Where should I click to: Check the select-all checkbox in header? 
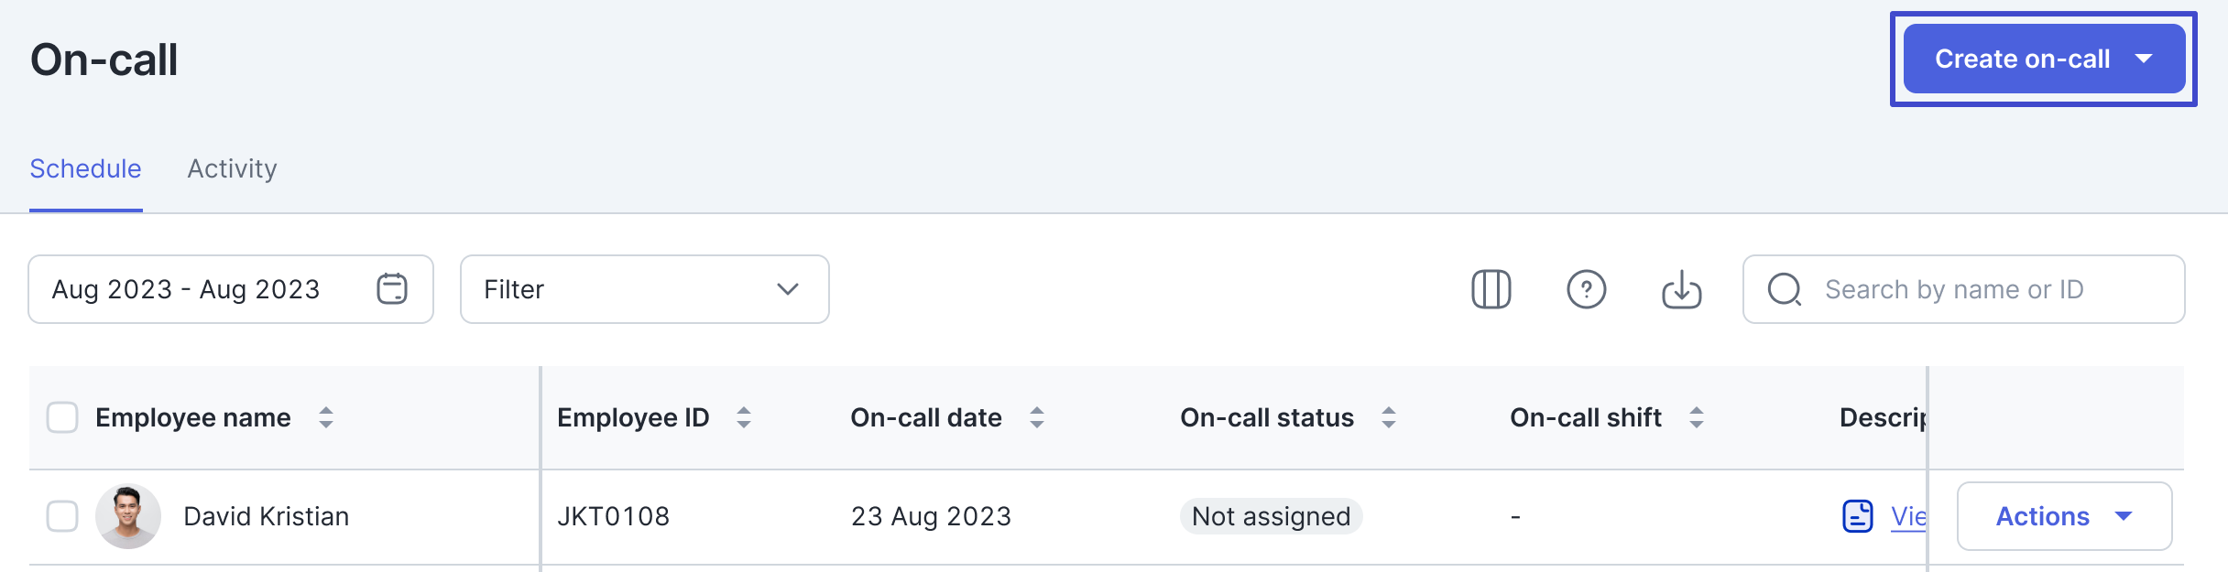point(62,417)
